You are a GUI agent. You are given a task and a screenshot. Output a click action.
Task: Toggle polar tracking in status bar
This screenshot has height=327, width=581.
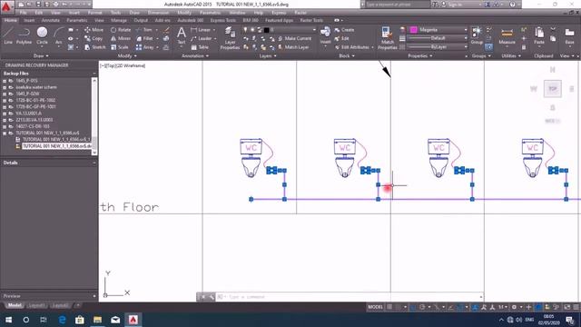[422, 307]
